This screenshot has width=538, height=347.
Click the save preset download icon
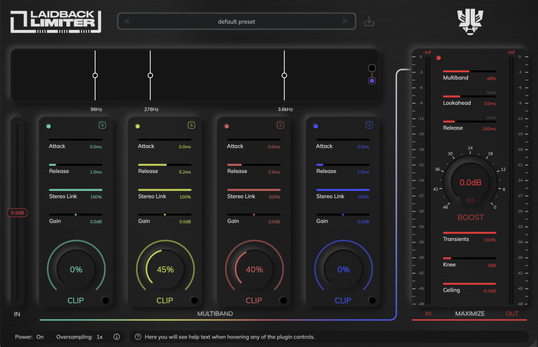369,21
